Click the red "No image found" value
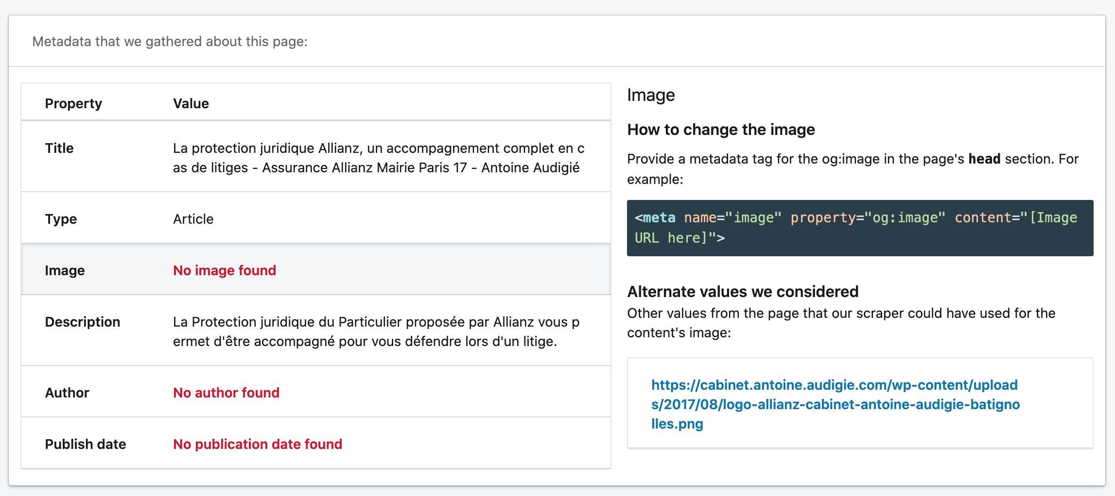 (225, 270)
